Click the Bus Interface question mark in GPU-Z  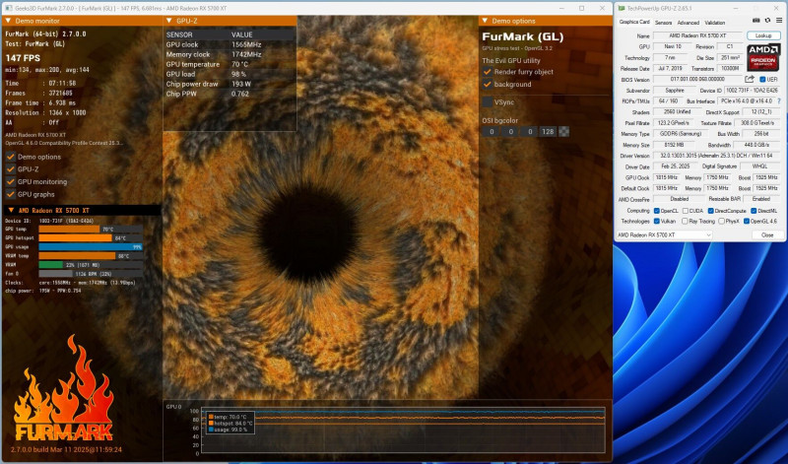pyautogui.click(x=779, y=101)
